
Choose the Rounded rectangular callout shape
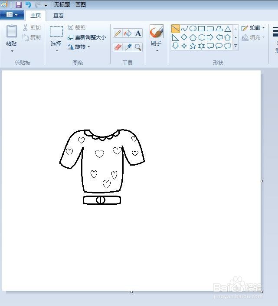pyautogui.click(x=210, y=46)
